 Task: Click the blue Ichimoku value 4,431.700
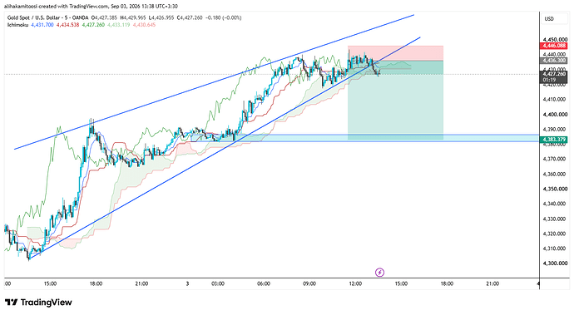coord(42,25)
